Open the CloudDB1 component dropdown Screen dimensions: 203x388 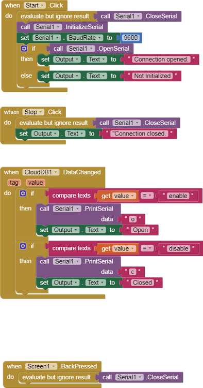41,172
